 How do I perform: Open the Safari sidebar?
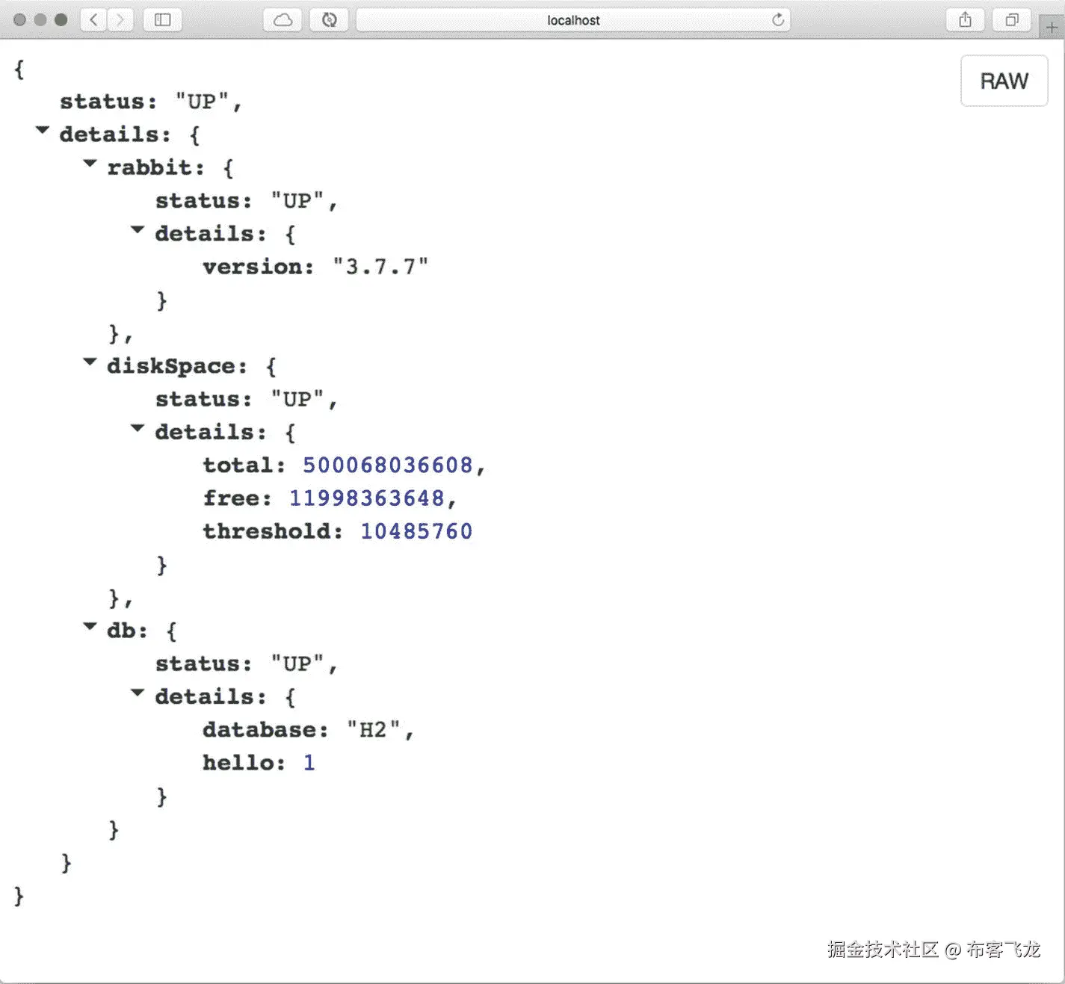coord(162,20)
